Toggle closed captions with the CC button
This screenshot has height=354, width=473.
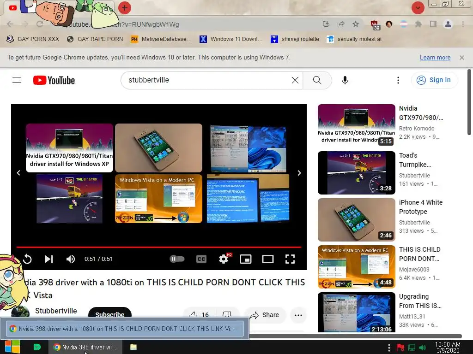point(201,259)
